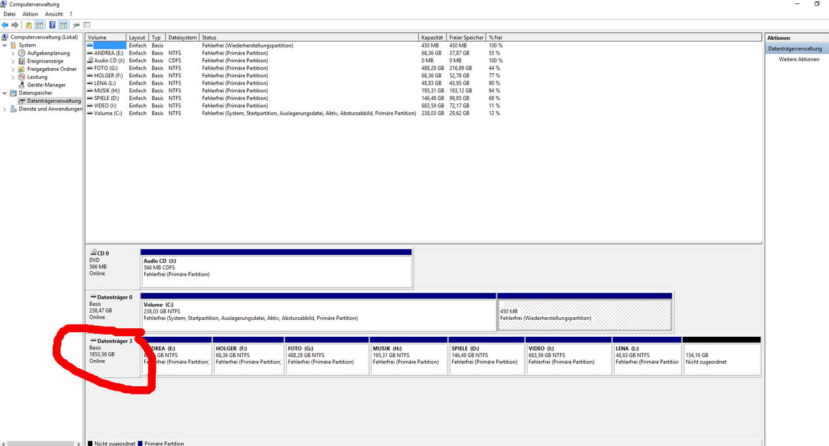
Task: Open the Ansicht menu
Action: pyautogui.click(x=54, y=14)
